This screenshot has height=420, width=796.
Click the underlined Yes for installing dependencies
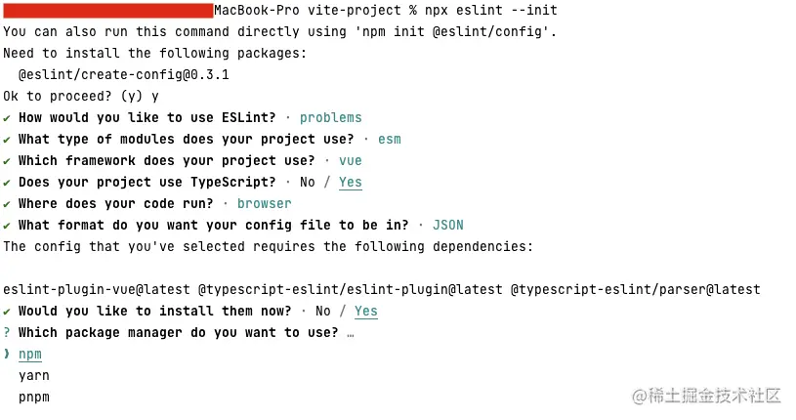point(366,312)
